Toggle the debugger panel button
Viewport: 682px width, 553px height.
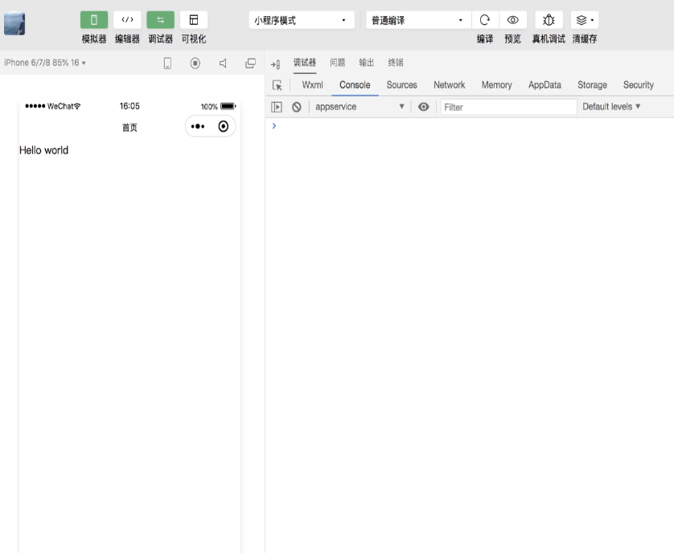[161, 20]
